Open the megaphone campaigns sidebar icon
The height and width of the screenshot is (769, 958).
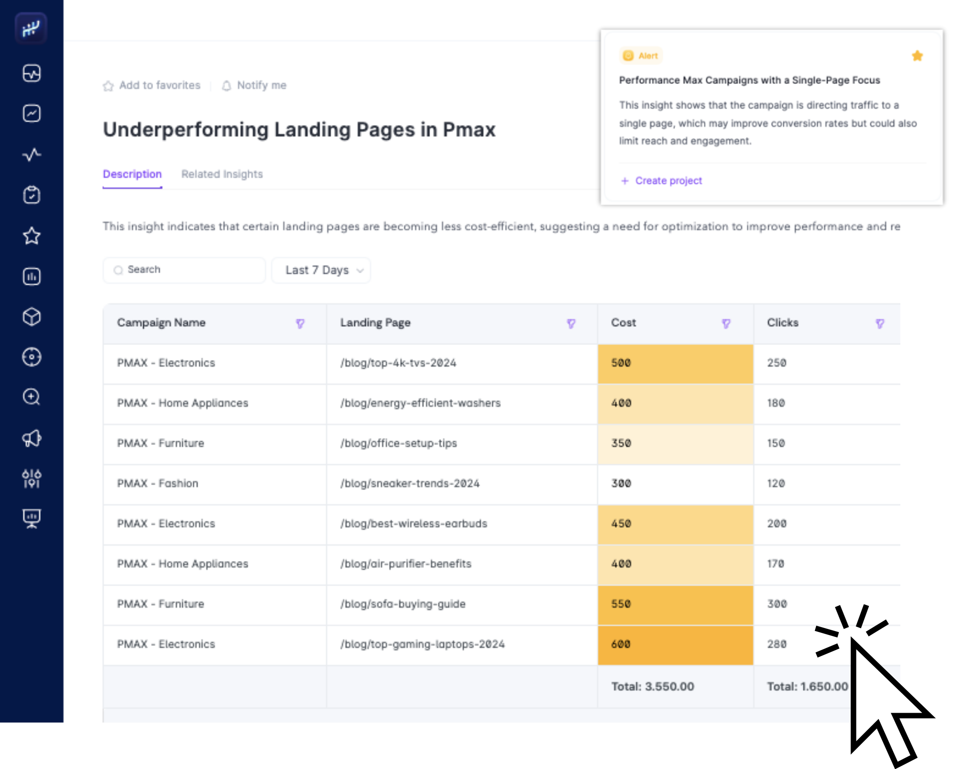(31, 439)
